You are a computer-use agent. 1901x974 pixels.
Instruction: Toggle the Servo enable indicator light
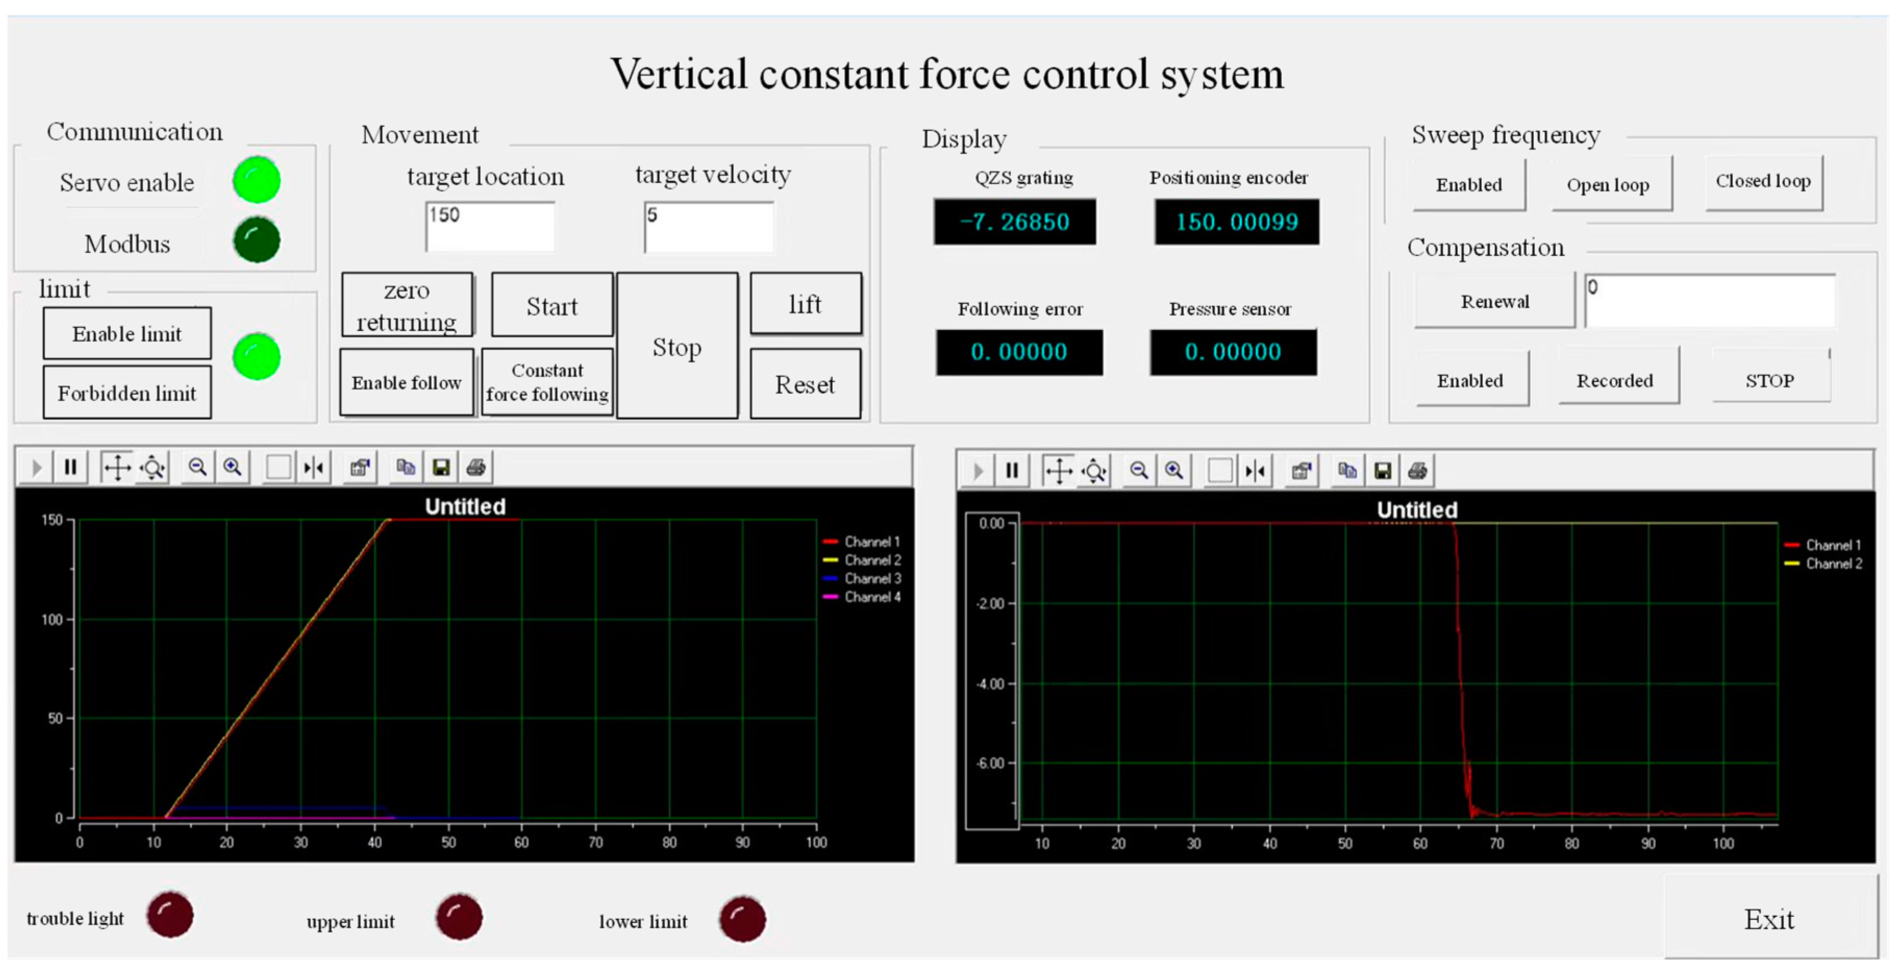(x=257, y=180)
